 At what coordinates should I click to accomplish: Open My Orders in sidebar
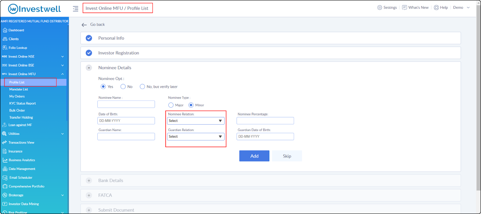coord(17,96)
